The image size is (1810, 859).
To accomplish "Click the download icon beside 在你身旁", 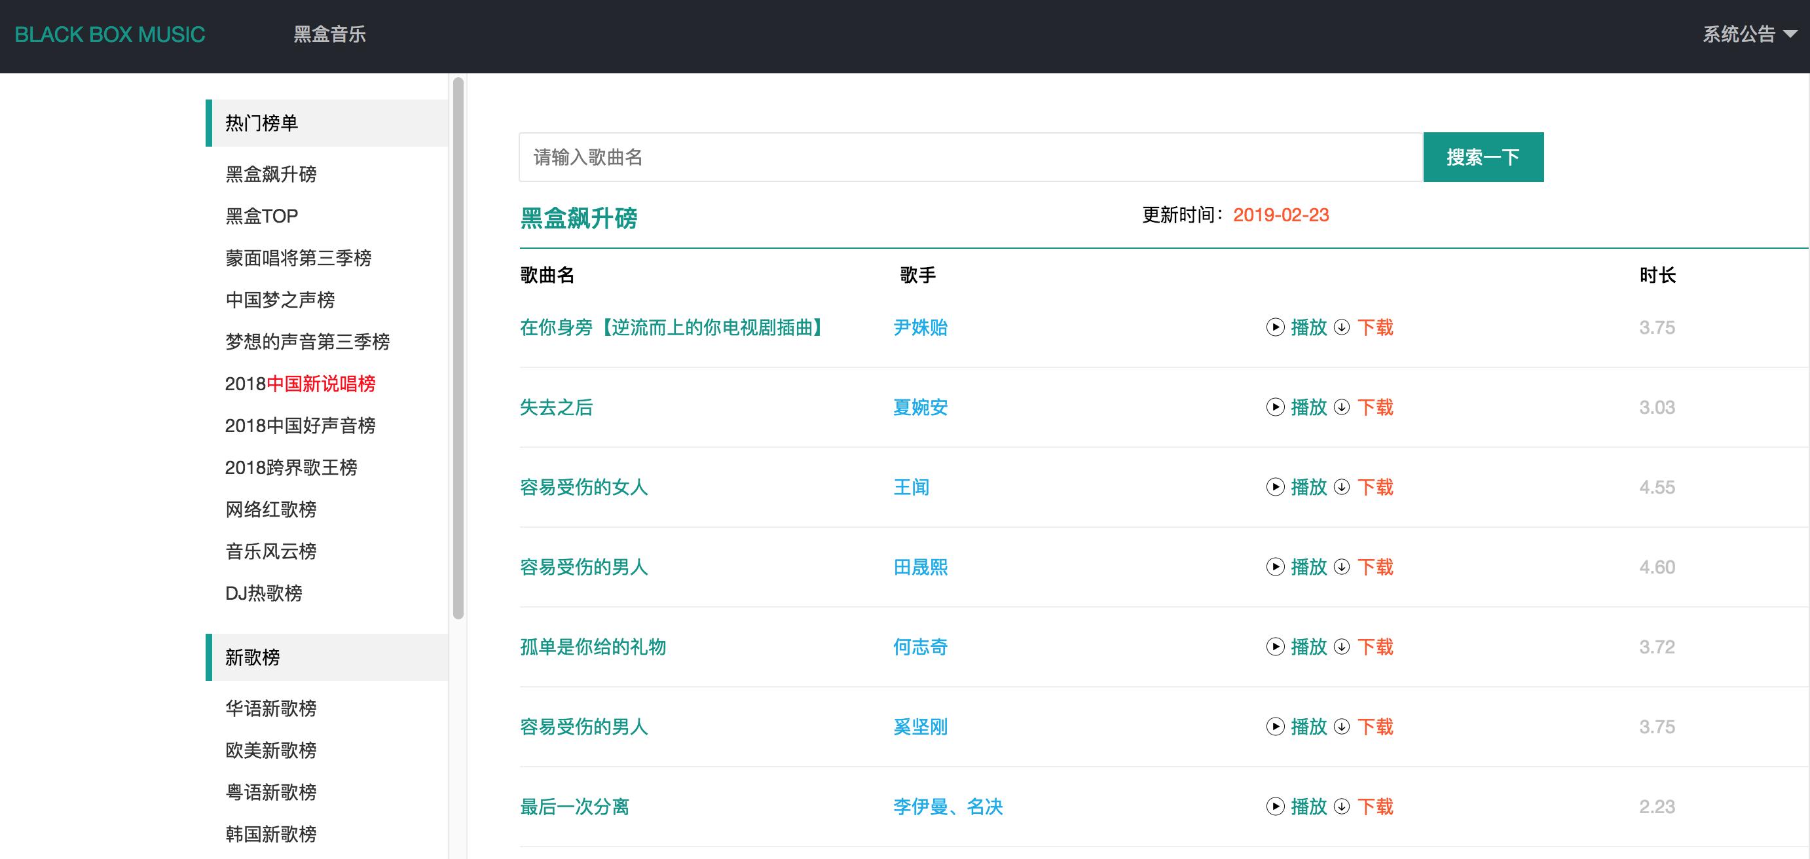I will (1342, 327).
